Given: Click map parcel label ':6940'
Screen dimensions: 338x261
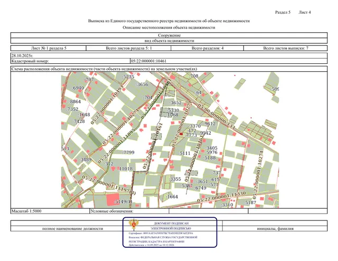Looking at the screenshot, I should click(x=78, y=88).
